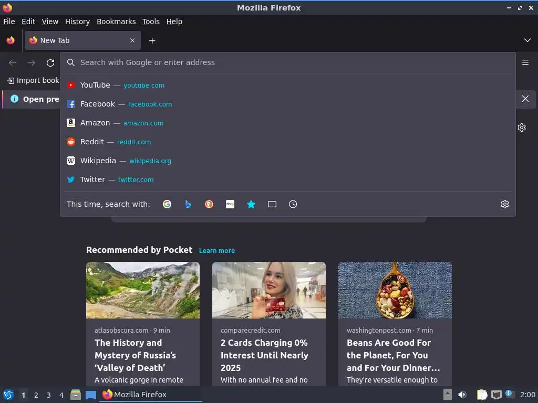
Task: Open the beans article thumbnail
Action: coord(395,290)
